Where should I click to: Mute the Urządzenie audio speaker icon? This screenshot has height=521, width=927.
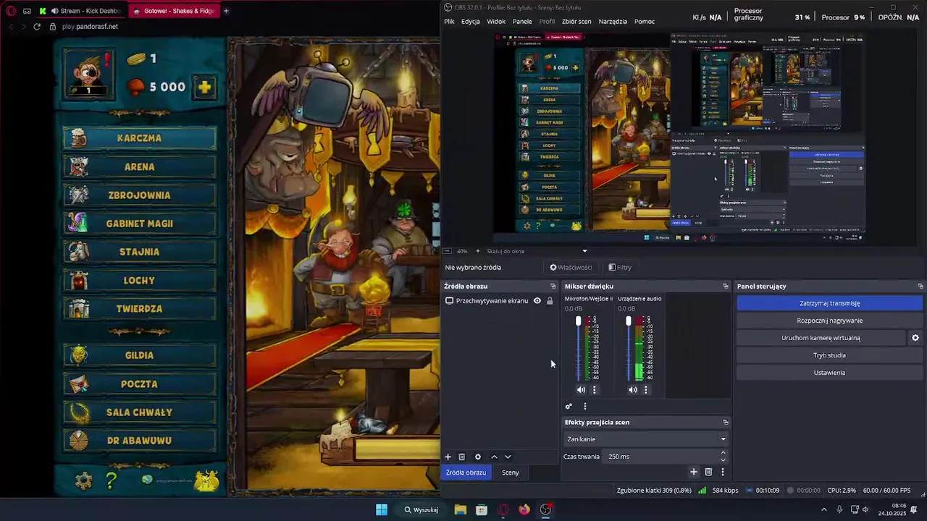coord(633,389)
